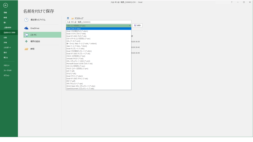Select Excel 97-2003 アドイン (*.xla)
This screenshot has width=253, height=142.
99,79
